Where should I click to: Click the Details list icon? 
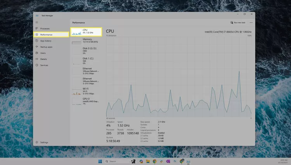point(37,59)
